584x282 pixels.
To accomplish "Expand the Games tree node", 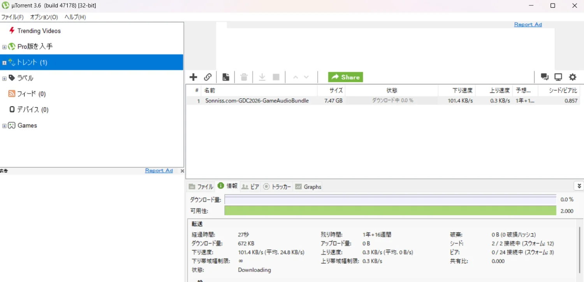I will [4, 126].
